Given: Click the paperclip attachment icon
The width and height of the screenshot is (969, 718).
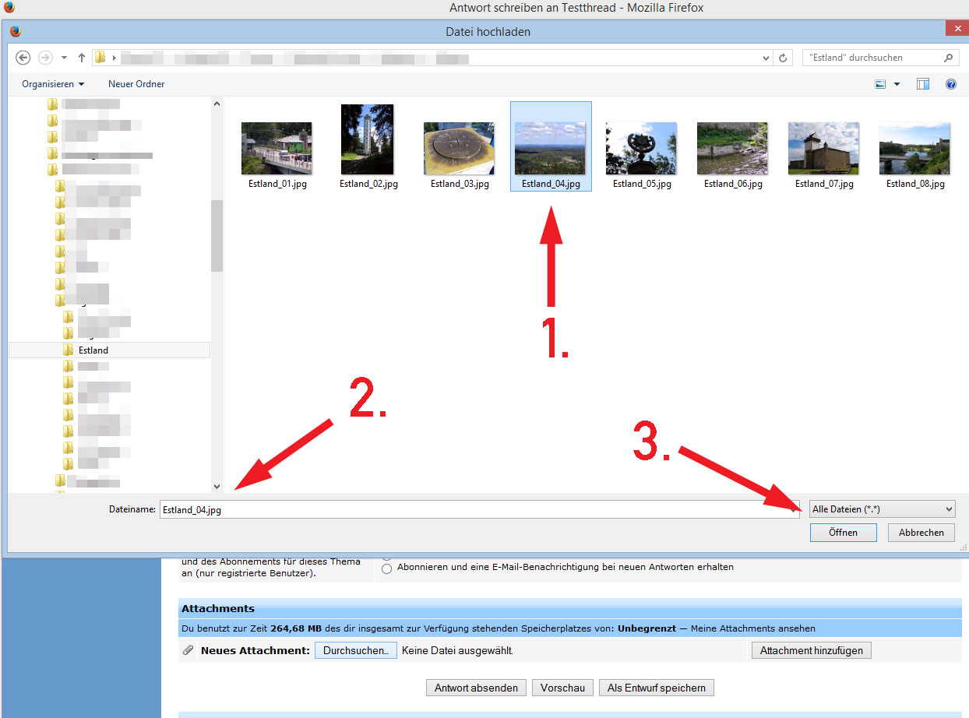Looking at the screenshot, I should (x=188, y=650).
